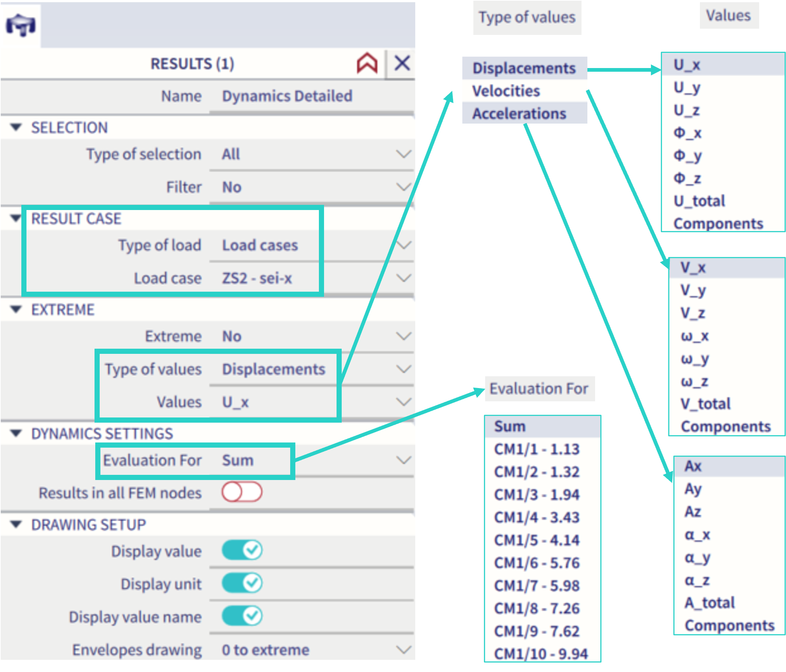Open the Envelopes drawing dropdown
Screen dimensions: 786x672
[403, 650]
